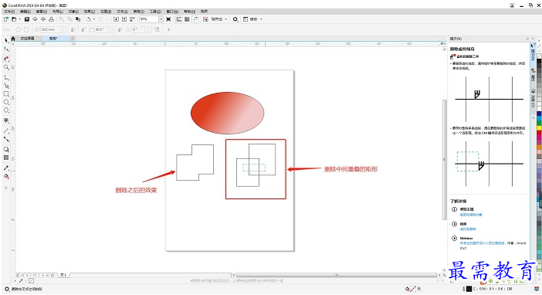542x295 pixels.
Task: Expand the Open recent dropdown arrow
Action: pyautogui.click(x=20, y=19)
